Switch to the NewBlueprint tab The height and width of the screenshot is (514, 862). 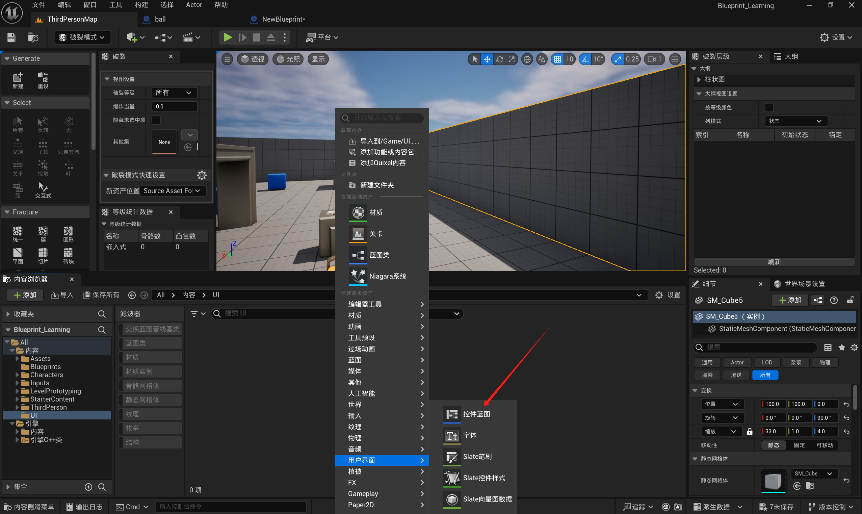click(284, 19)
